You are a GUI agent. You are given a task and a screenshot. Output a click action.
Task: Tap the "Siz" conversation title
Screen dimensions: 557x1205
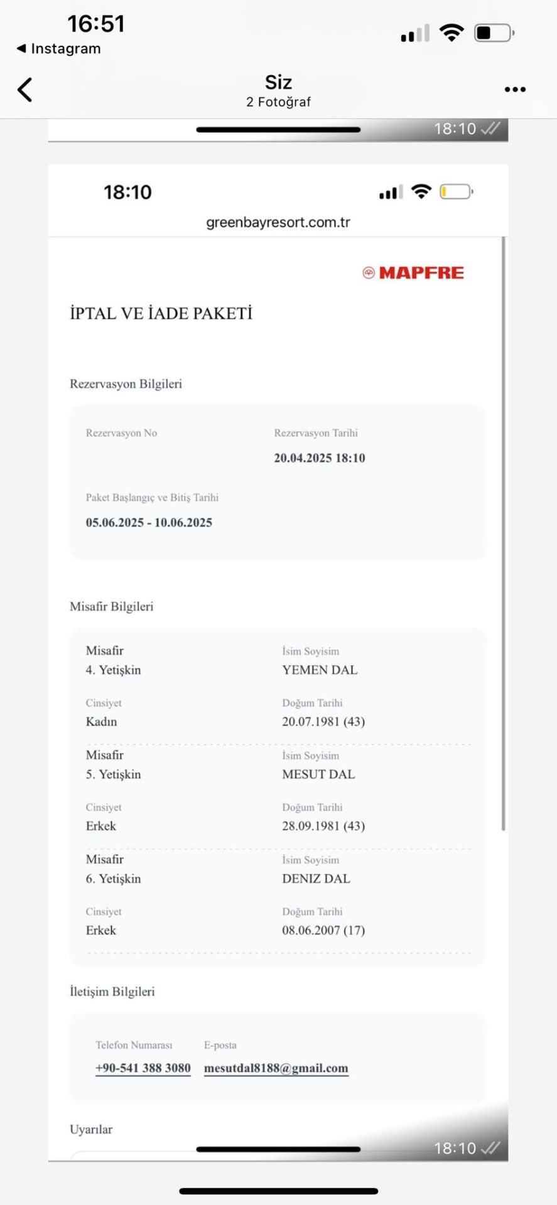[x=278, y=82]
